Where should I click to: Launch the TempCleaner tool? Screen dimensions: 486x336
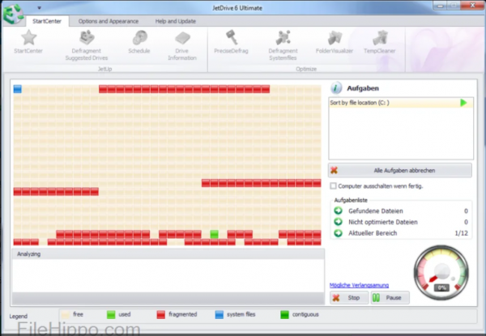[x=380, y=42]
